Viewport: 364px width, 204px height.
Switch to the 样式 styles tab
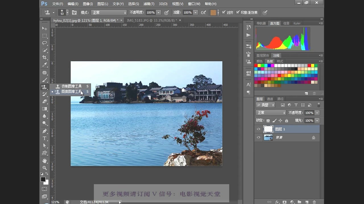(x=280, y=61)
